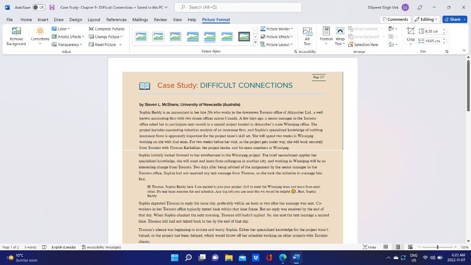The width and height of the screenshot is (471, 265).
Task: Open the Format Picture dialog launcher
Action: [295, 52]
